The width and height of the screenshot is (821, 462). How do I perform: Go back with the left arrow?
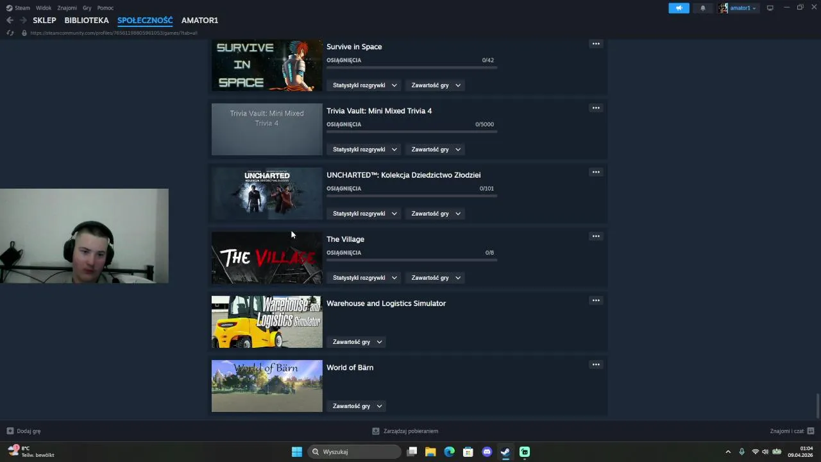click(10, 21)
